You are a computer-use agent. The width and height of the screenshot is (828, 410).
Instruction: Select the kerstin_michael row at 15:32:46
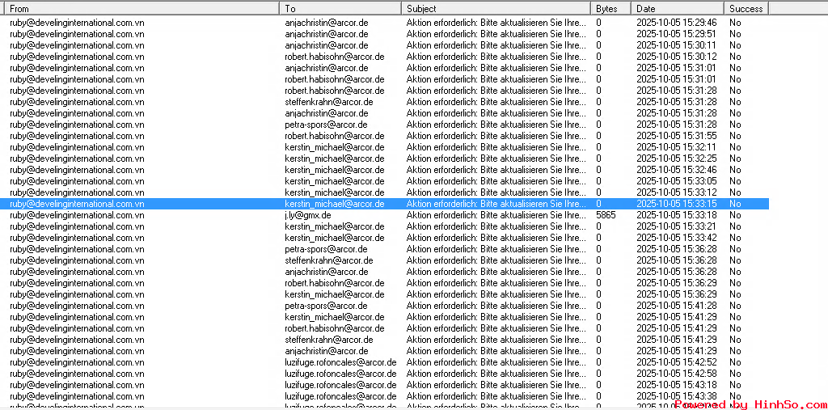pos(334,170)
